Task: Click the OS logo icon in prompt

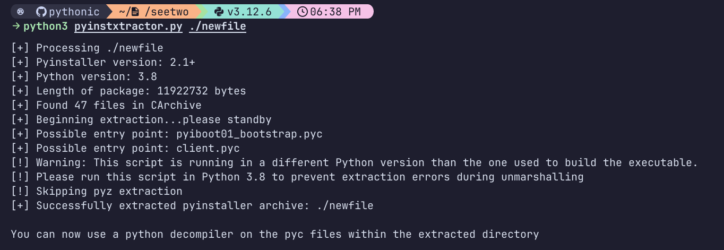Action: [20, 12]
